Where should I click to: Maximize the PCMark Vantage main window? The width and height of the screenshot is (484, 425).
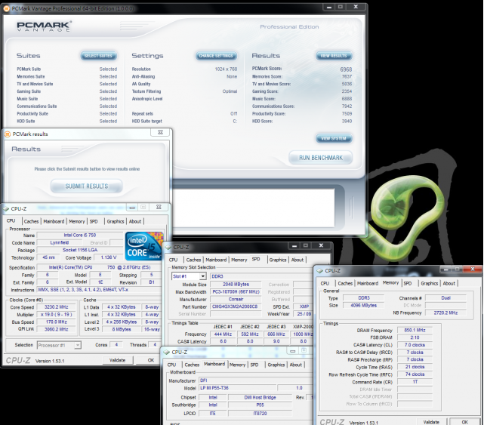point(340,7)
